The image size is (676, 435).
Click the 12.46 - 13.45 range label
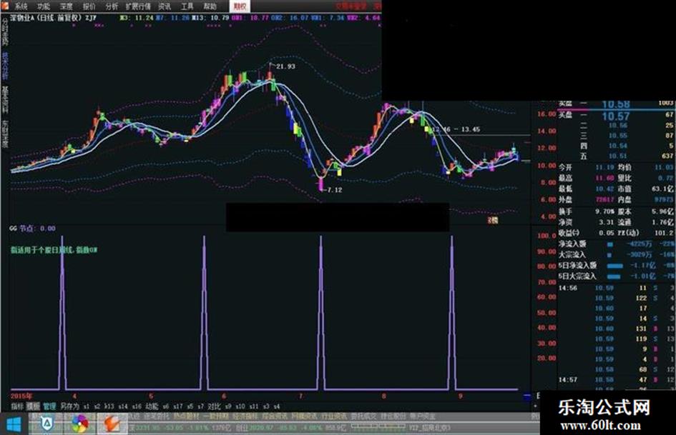click(x=456, y=129)
